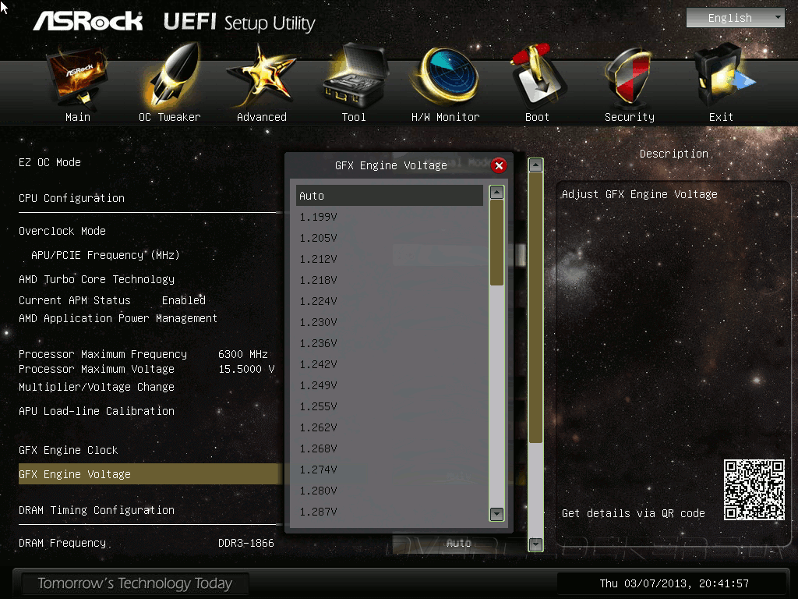
Task: Choose the 1.274V voltage option
Action: 390,470
